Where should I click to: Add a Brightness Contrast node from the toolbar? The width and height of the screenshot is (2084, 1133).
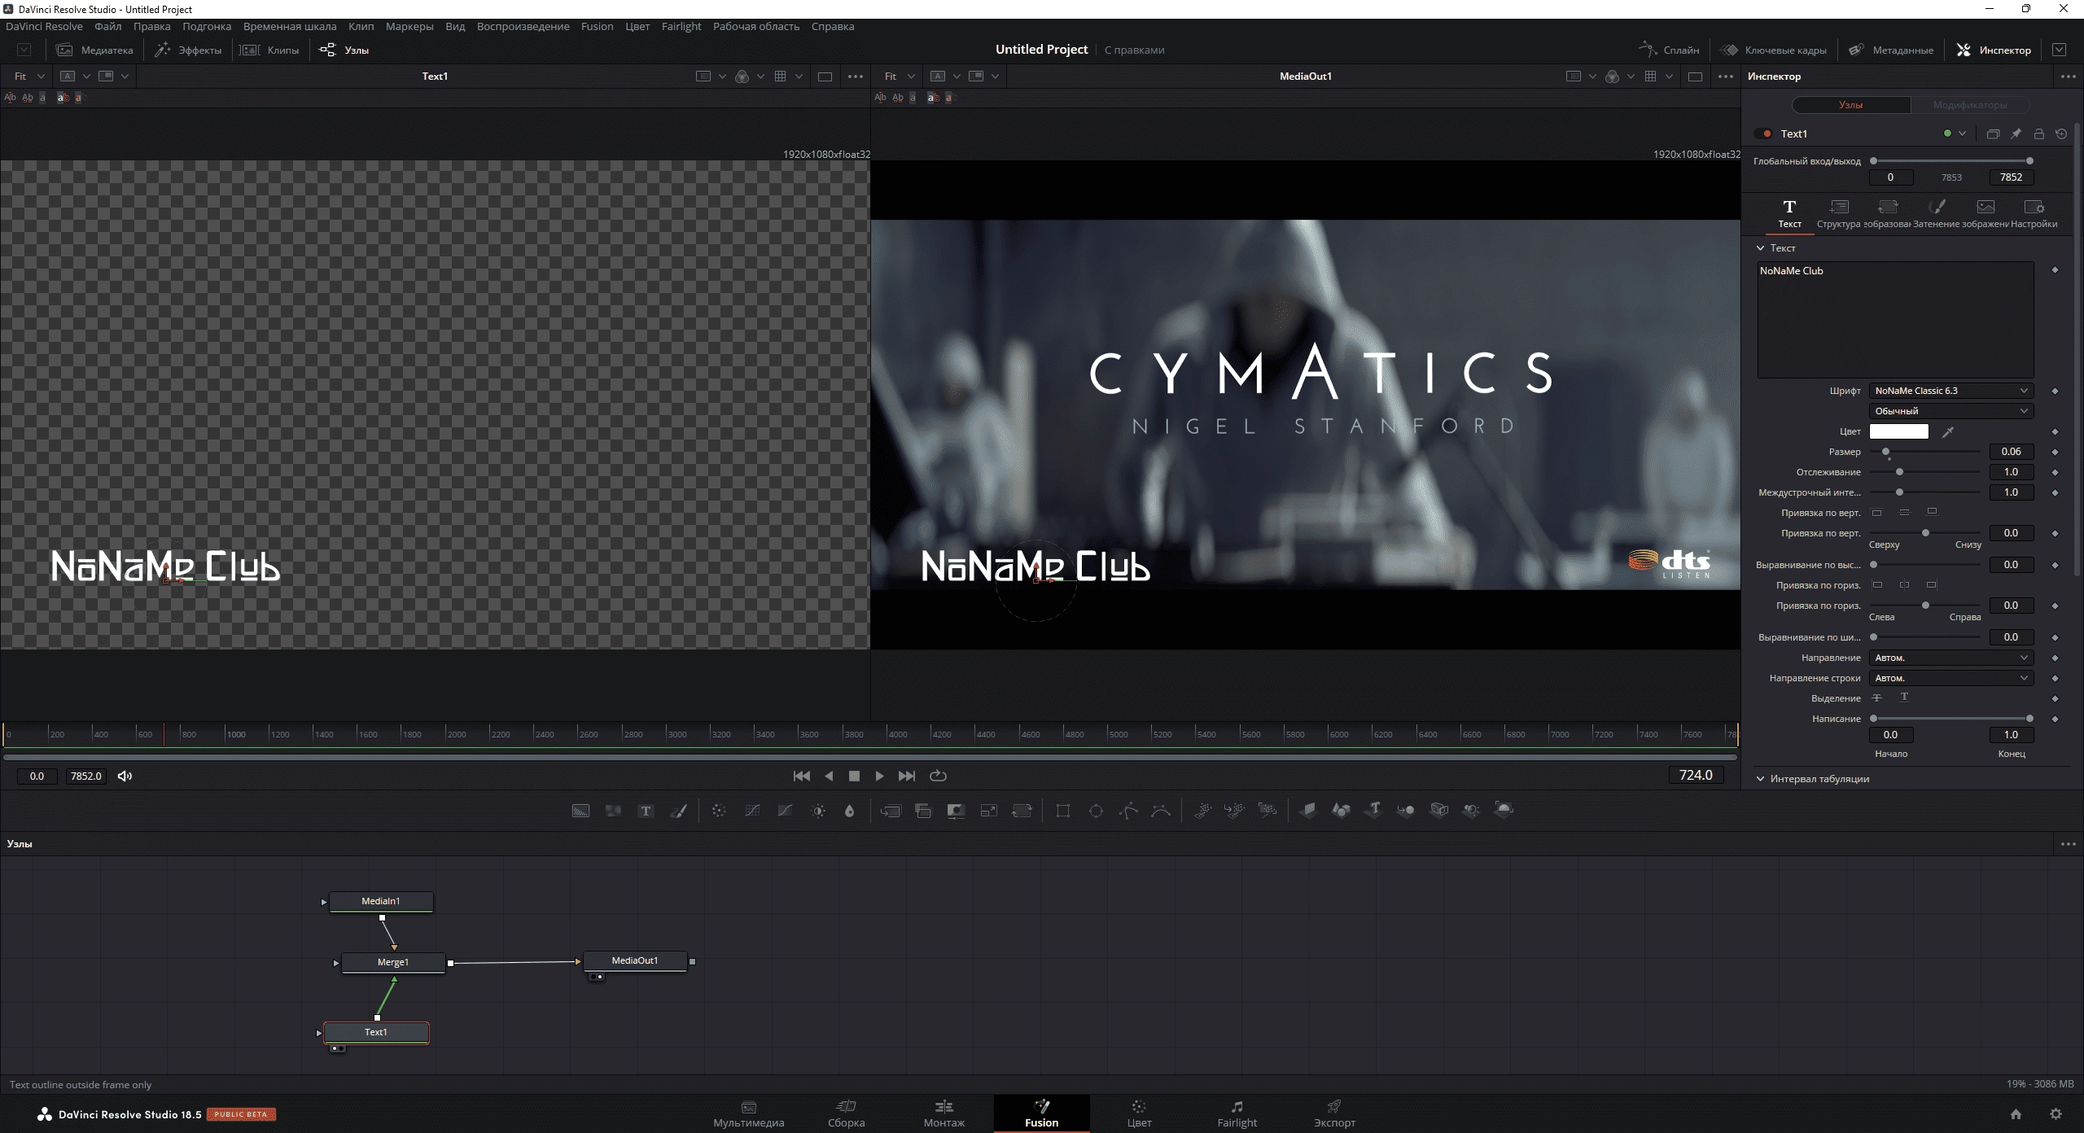818,811
